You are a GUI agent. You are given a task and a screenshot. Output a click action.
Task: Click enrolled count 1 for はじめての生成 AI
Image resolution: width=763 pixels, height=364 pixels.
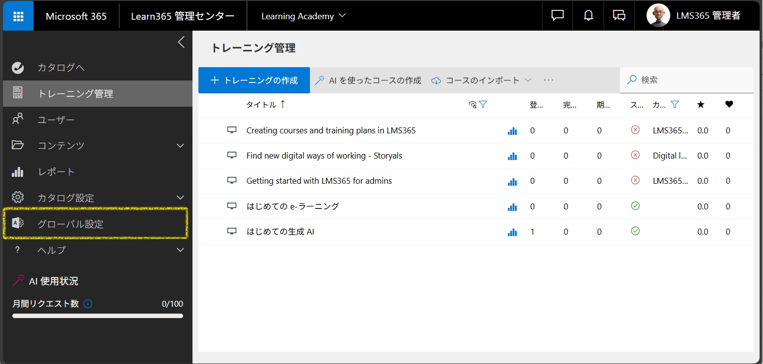point(532,231)
